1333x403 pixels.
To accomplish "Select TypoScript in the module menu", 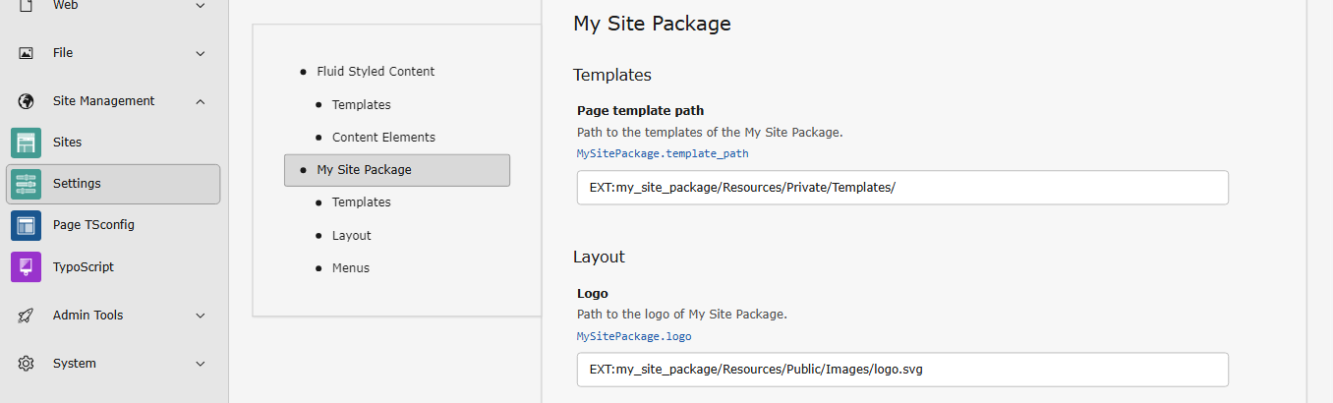I will pos(114,267).
